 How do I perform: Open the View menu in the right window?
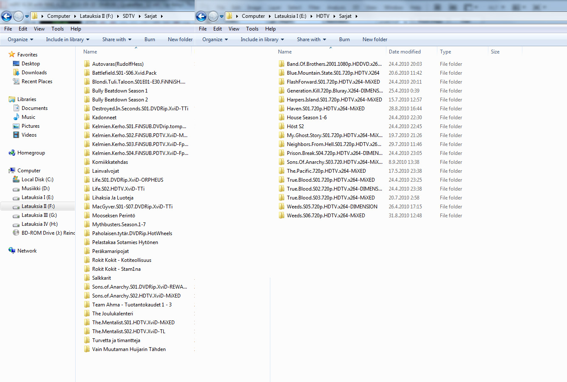(234, 29)
